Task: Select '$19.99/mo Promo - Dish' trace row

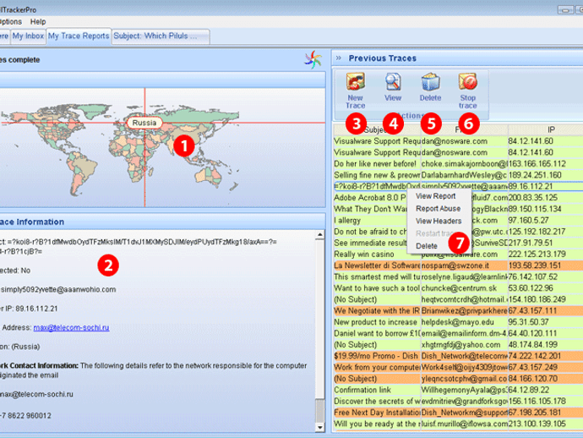Action: (x=459, y=356)
